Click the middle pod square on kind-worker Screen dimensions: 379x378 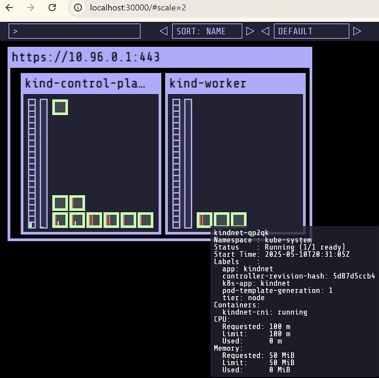(221, 219)
